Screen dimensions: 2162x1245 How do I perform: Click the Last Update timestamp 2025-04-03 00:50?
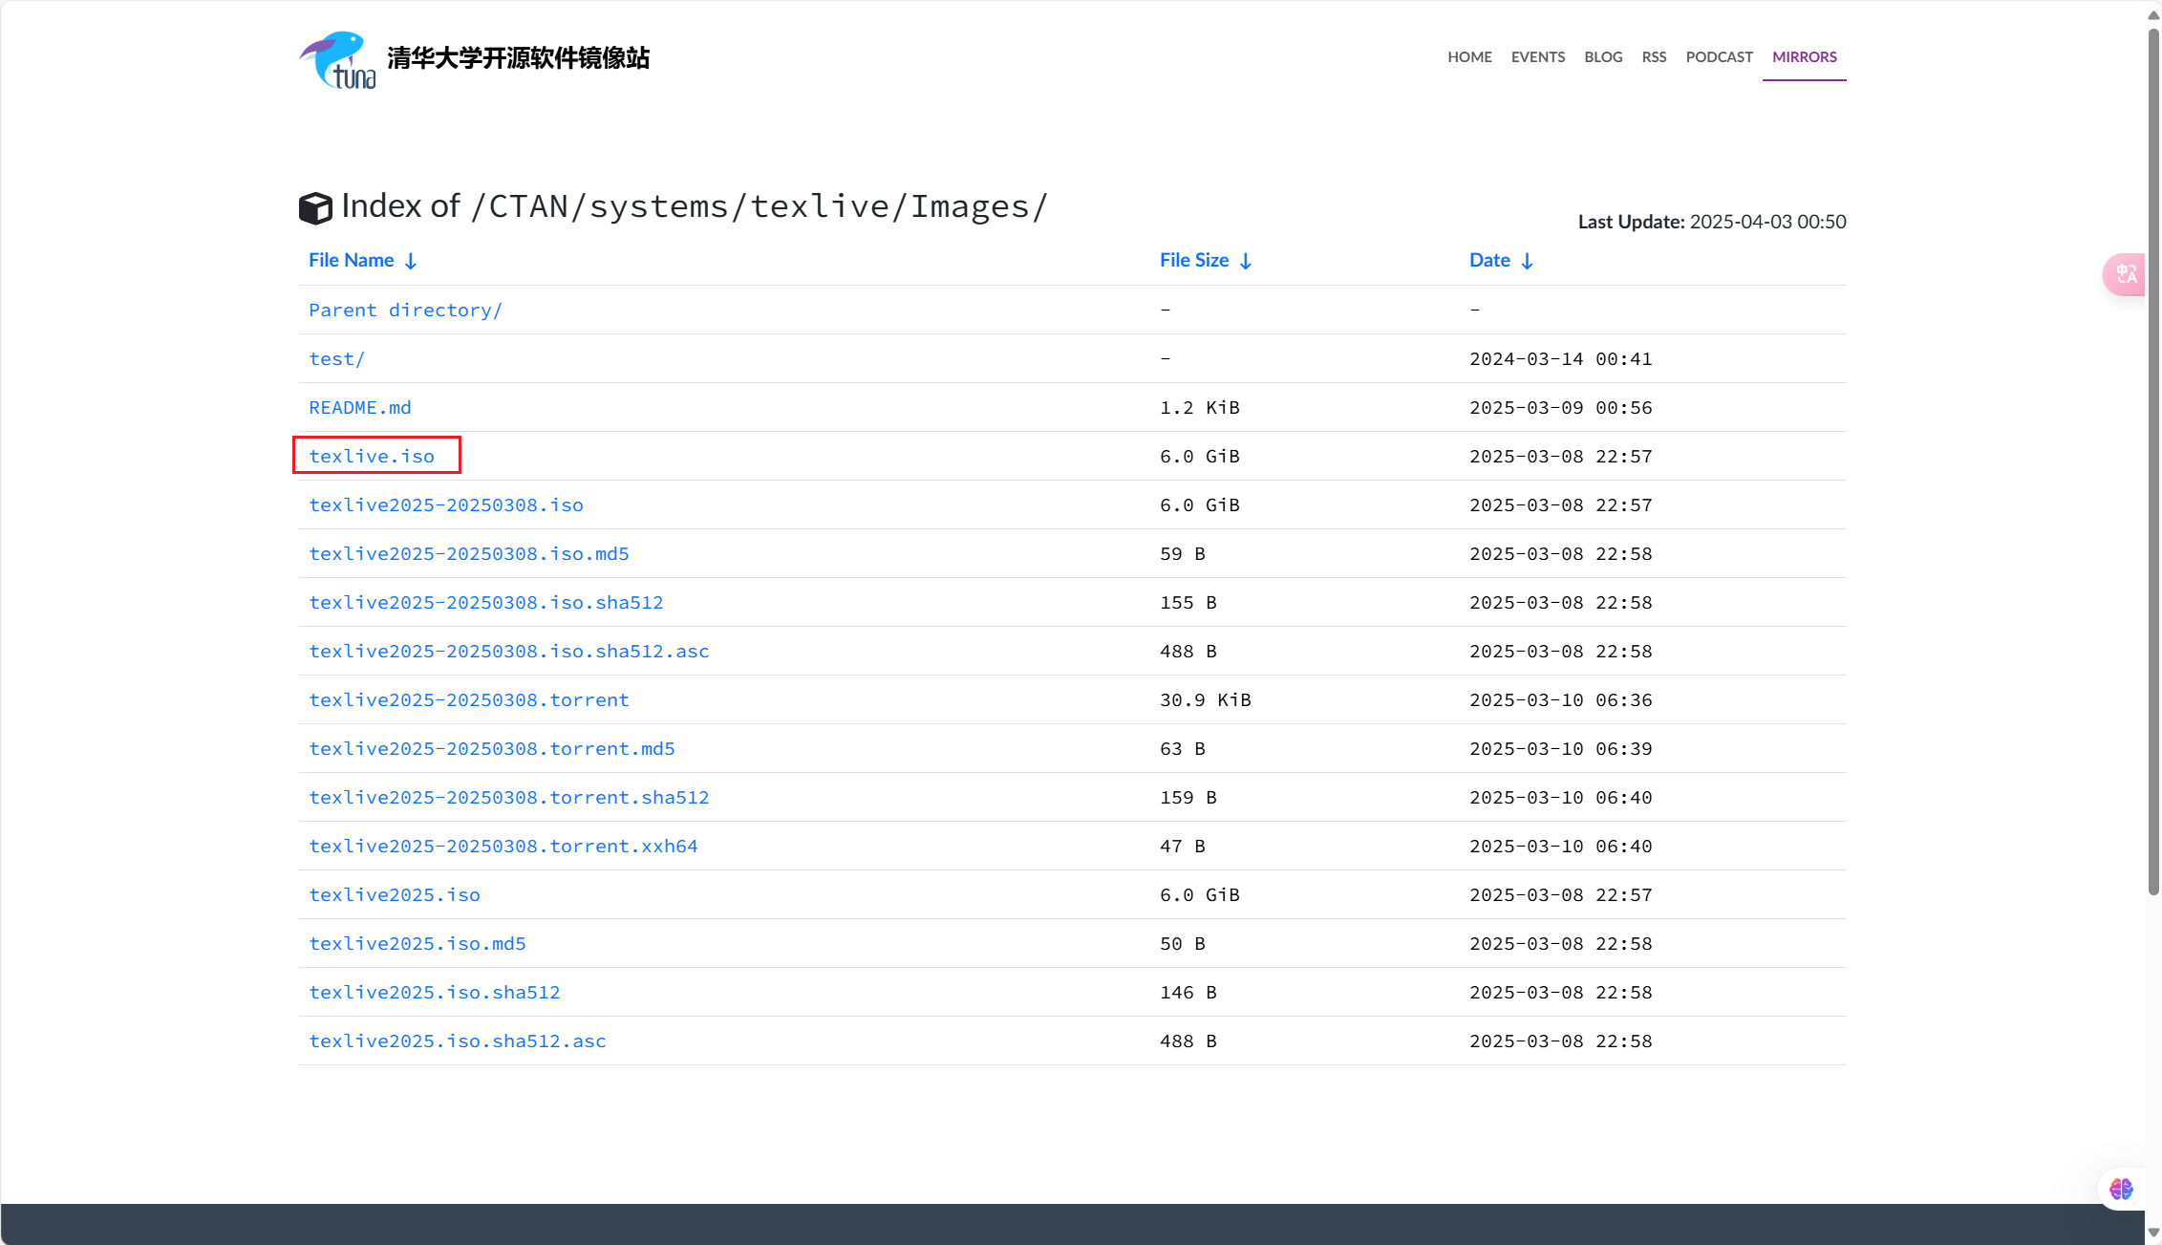click(1767, 221)
